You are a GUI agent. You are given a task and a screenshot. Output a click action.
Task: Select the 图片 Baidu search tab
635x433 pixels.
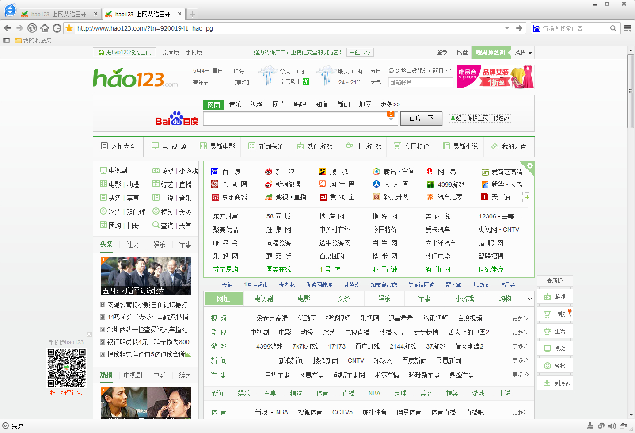pyautogui.click(x=278, y=104)
